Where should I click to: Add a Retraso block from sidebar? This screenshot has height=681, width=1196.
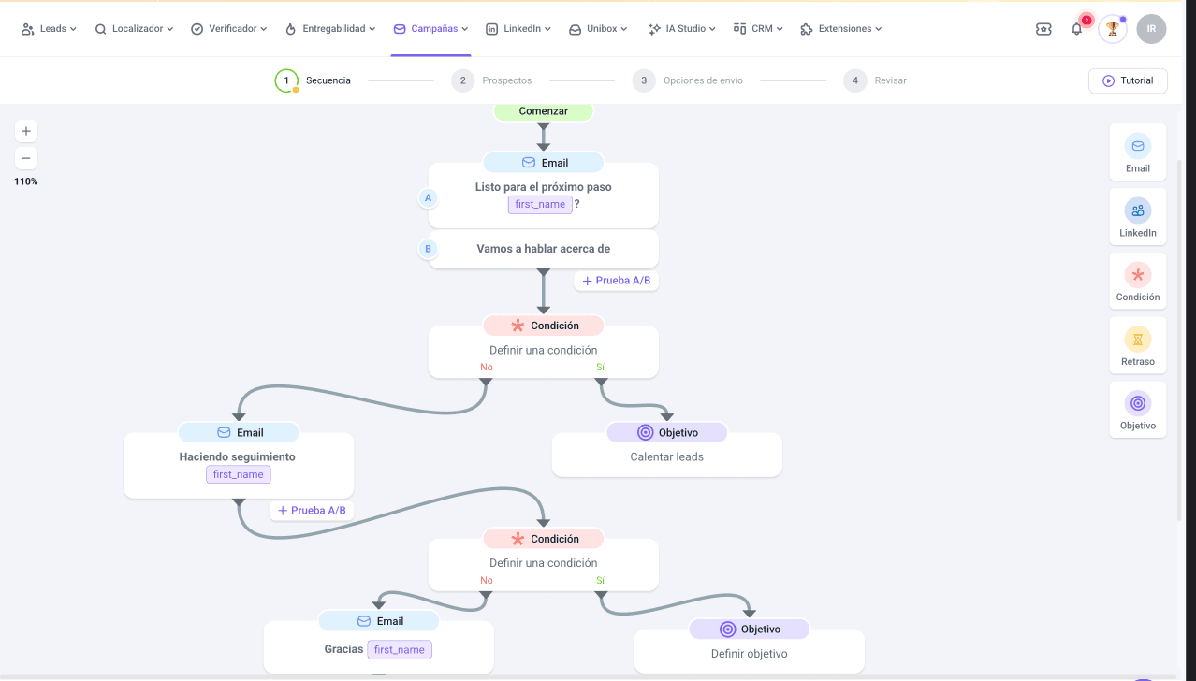[1138, 344]
